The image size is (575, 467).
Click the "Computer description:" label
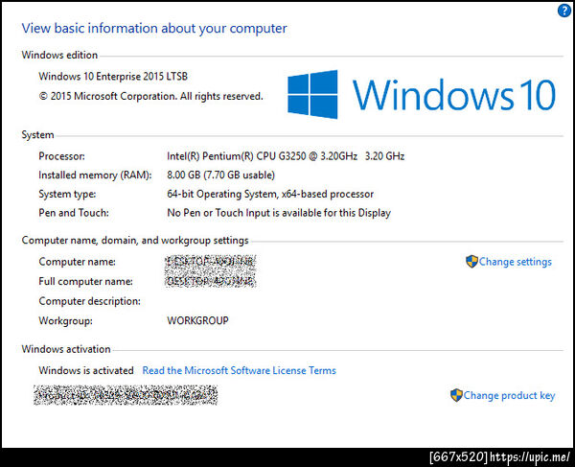[89, 301]
